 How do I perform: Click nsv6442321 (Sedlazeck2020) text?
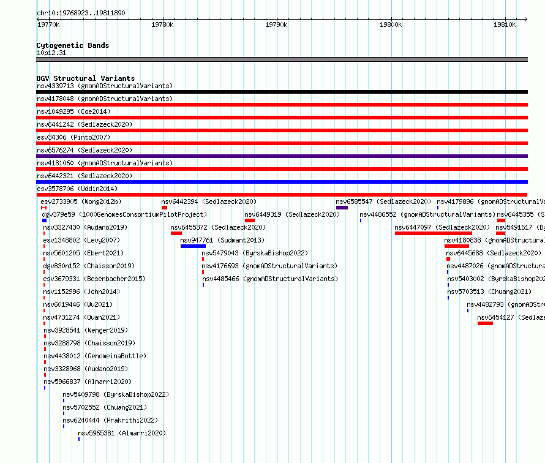click(x=85, y=176)
